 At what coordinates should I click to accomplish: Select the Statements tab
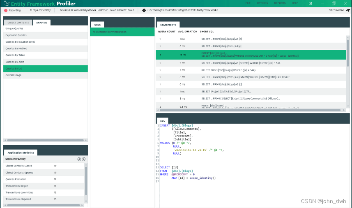[168, 25]
